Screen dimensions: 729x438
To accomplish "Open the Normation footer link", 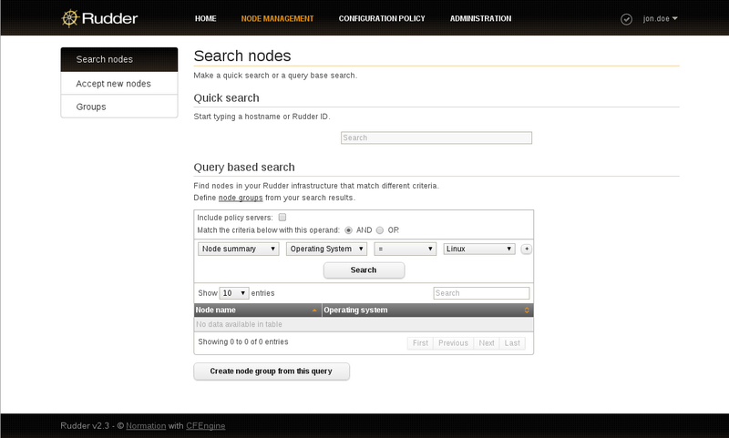I will 146,426.
